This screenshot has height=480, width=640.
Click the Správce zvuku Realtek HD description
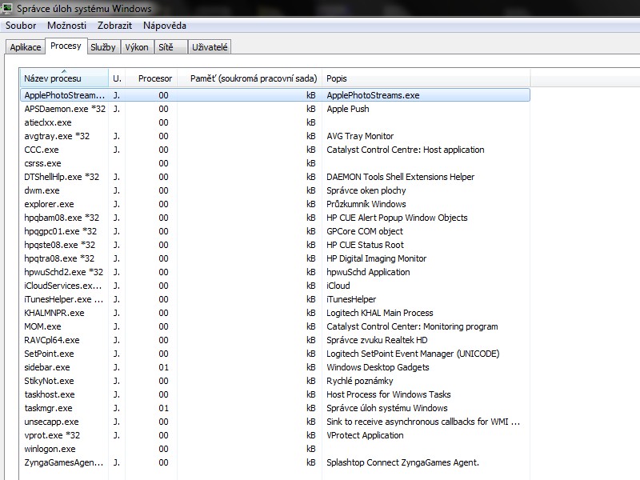377,340
